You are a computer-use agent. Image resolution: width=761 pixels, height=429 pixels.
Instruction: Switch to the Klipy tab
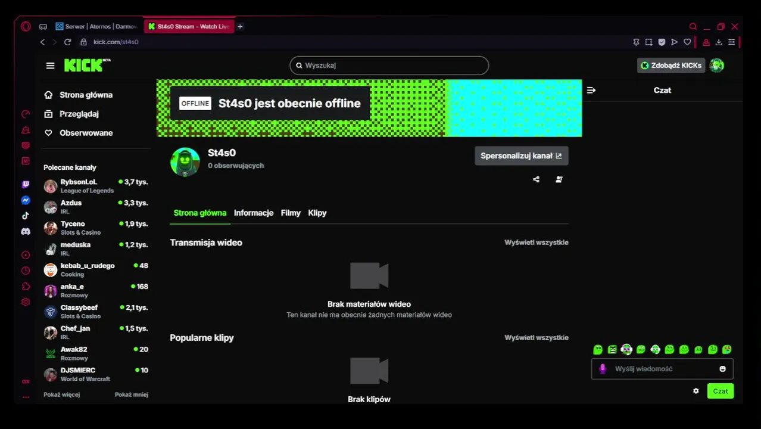point(317,213)
